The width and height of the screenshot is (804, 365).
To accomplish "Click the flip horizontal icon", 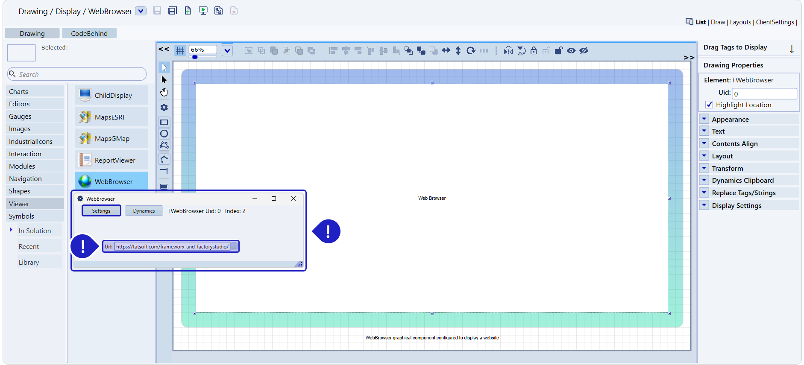I will [508, 51].
